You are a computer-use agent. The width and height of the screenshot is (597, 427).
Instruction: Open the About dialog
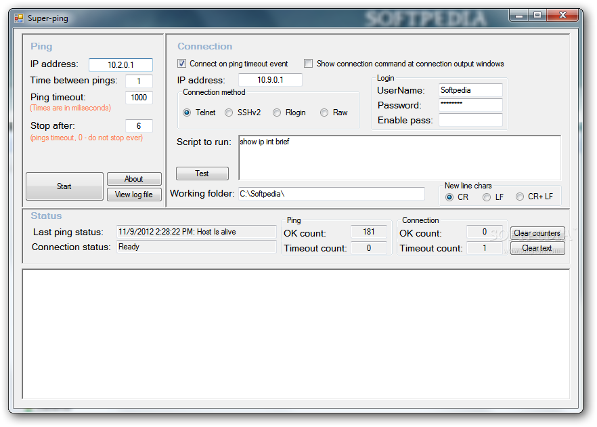coord(134,179)
